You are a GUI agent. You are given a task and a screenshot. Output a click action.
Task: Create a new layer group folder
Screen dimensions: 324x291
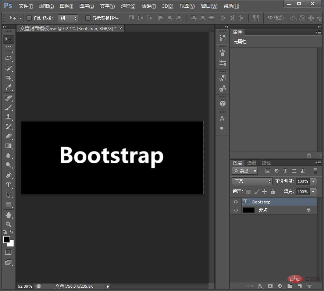290,286
